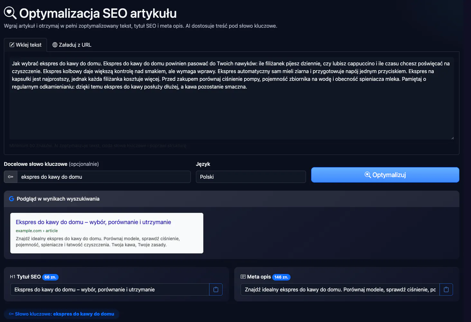The height and width of the screenshot is (322, 471).
Task: Click the subtitle starting with "Wgraj artykuł"
Action: [x=141, y=26]
